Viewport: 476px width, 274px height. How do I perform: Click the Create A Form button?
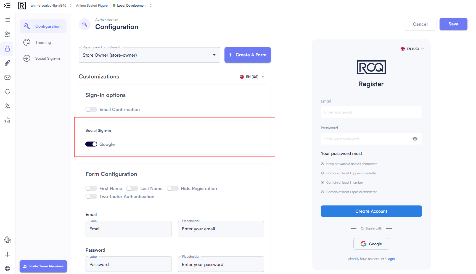(x=247, y=55)
